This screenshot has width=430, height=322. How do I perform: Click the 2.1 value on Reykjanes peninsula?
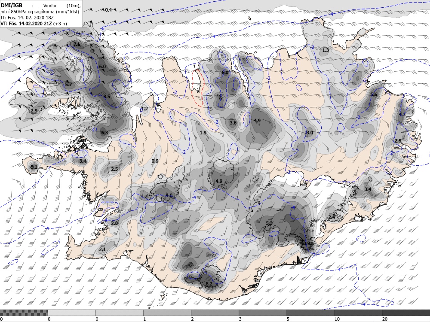(x=102, y=249)
